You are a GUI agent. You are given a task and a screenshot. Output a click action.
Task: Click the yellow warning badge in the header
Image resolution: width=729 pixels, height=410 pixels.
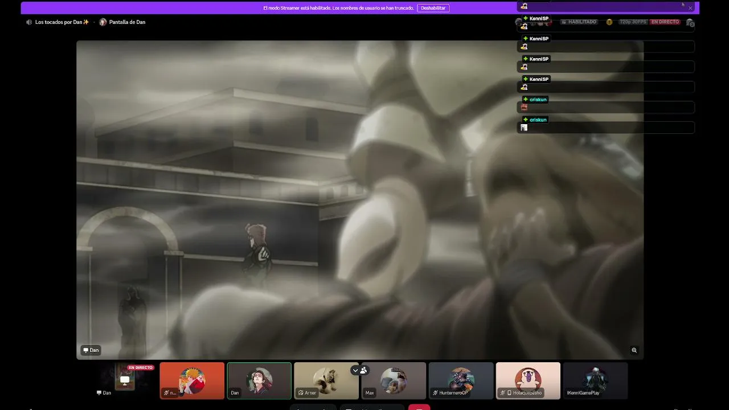point(609,22)
